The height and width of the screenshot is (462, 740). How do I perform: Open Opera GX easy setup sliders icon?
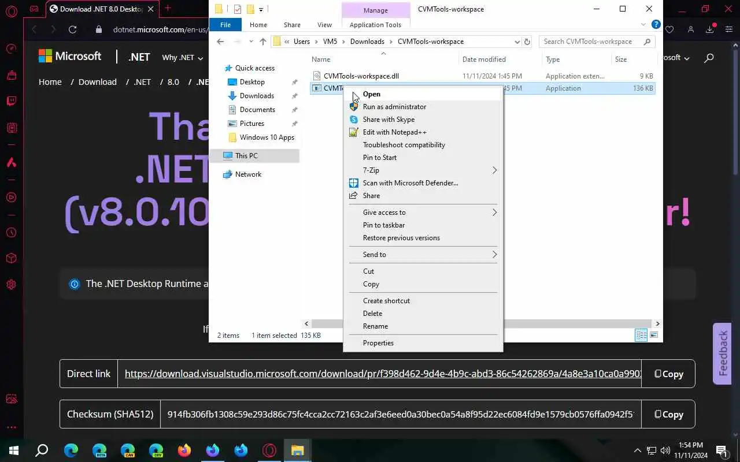[x=729, y=29]
